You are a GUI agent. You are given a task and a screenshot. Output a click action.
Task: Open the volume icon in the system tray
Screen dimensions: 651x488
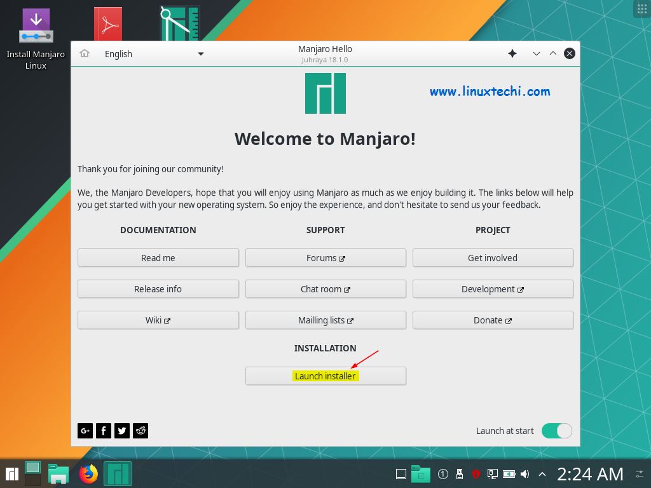click(524, 474)
